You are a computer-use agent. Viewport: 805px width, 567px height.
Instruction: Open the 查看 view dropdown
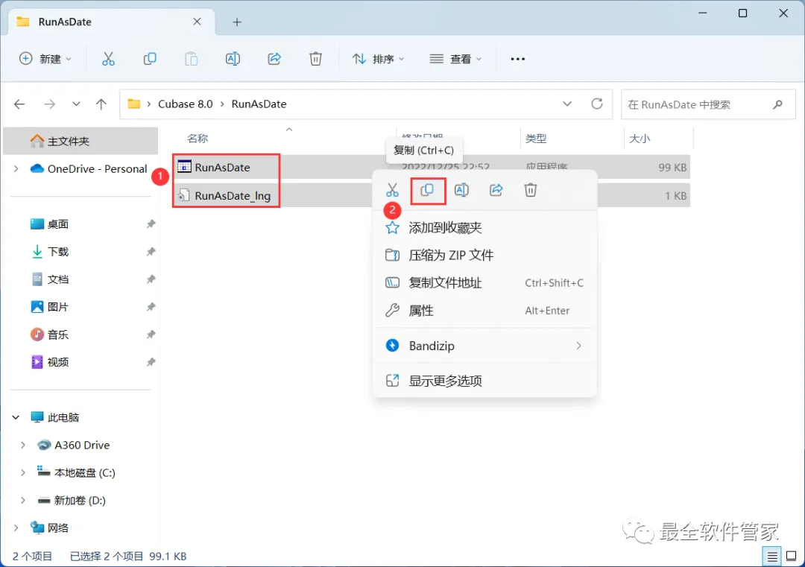455,59
